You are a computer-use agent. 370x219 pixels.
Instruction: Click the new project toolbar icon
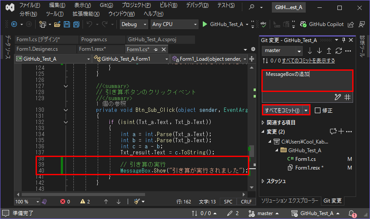(43, 24)
